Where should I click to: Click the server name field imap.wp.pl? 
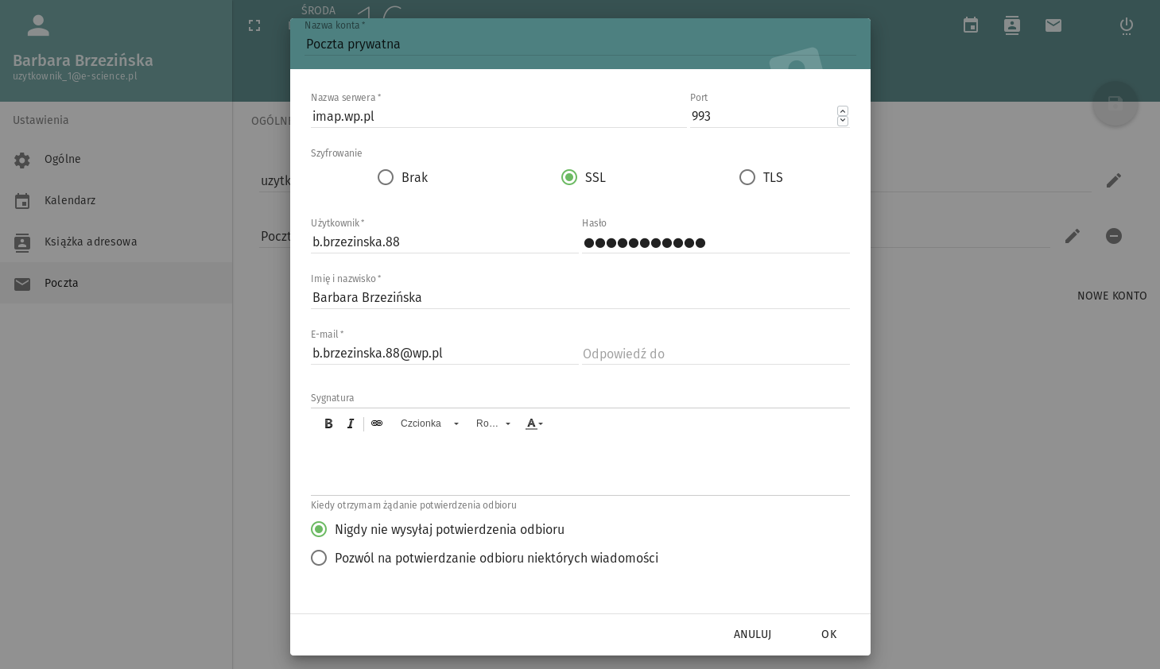pyautogui.click(x=499, y=116)
